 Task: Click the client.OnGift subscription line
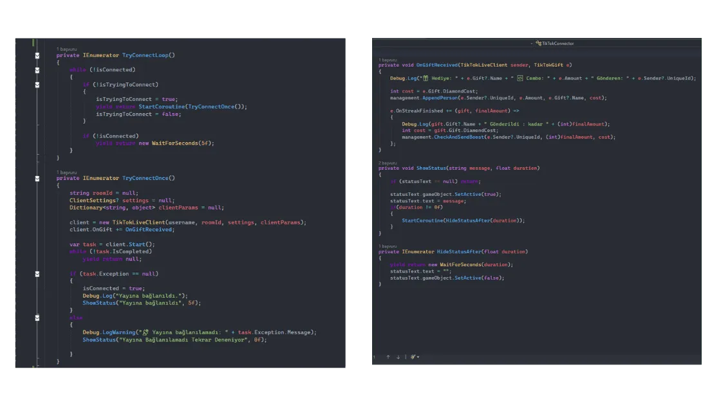tap(122, 230)
